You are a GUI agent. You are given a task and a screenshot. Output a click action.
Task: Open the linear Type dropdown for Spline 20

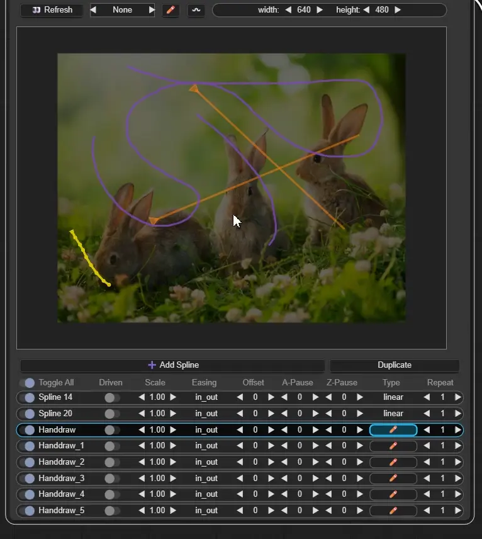393,414
